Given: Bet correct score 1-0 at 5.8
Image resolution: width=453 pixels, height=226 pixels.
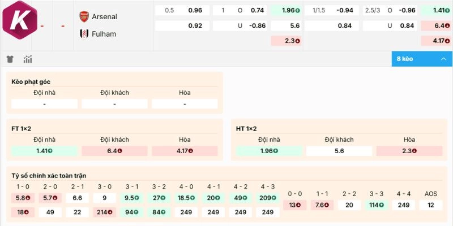Looking at the screenshot, I should tap(23, 198).
